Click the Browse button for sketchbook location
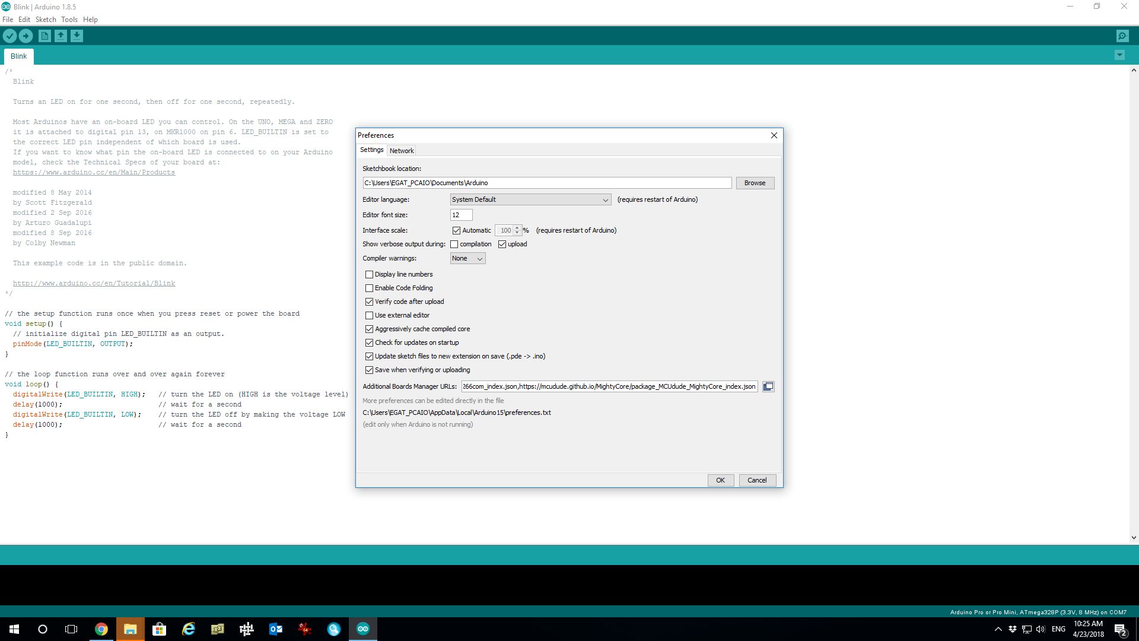1139x641 pixels. (x=755, y=183)
